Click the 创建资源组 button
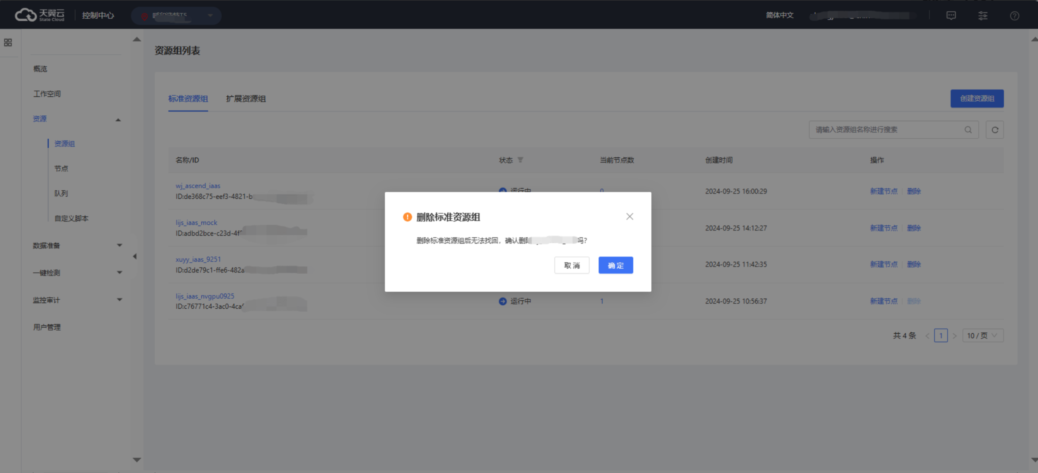Image resolution: width=1038 pixels, height=473 pixels. pyautogui.click(x=977, y=98)
